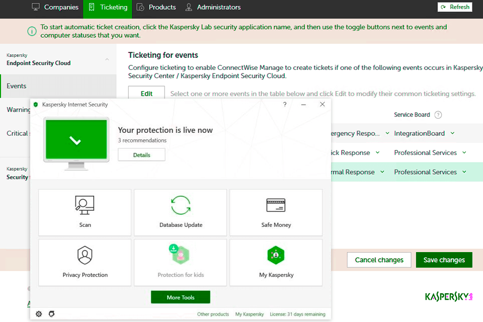Open the Service Board help icon
The image size is (483, 322).
[x=438, y=115]
